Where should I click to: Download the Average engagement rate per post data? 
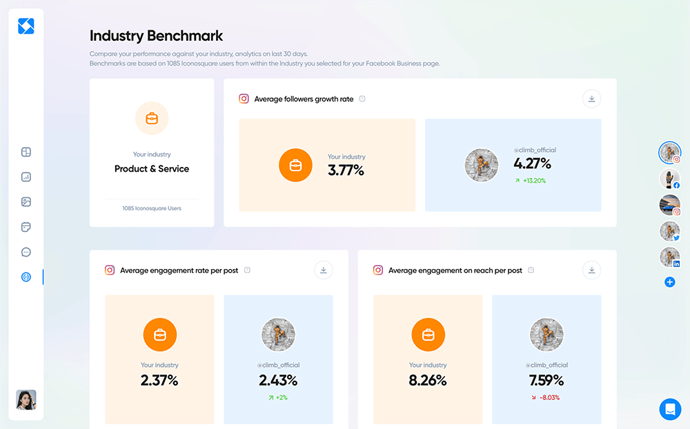[323, 270]
